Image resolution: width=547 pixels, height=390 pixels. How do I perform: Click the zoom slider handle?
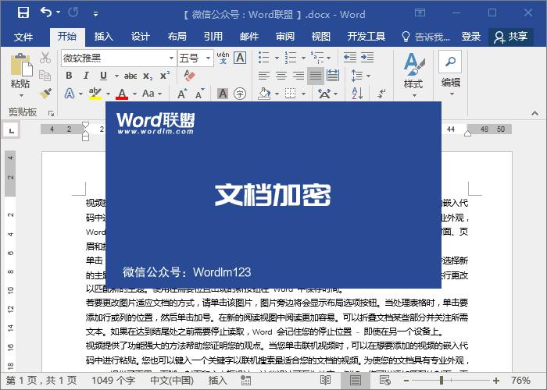tap(442, 381)
